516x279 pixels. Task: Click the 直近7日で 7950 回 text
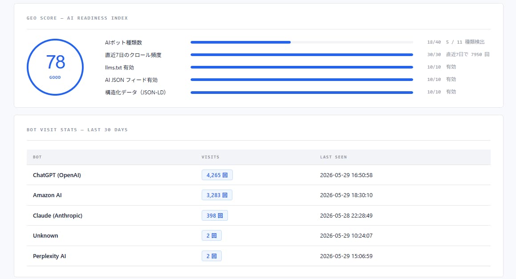[x=467, y=54]
